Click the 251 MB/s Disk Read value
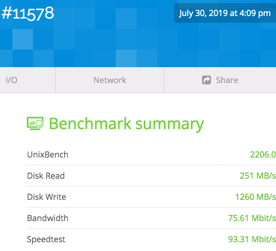The height and width of the screenshot is (251, 276). pos(258,176)
